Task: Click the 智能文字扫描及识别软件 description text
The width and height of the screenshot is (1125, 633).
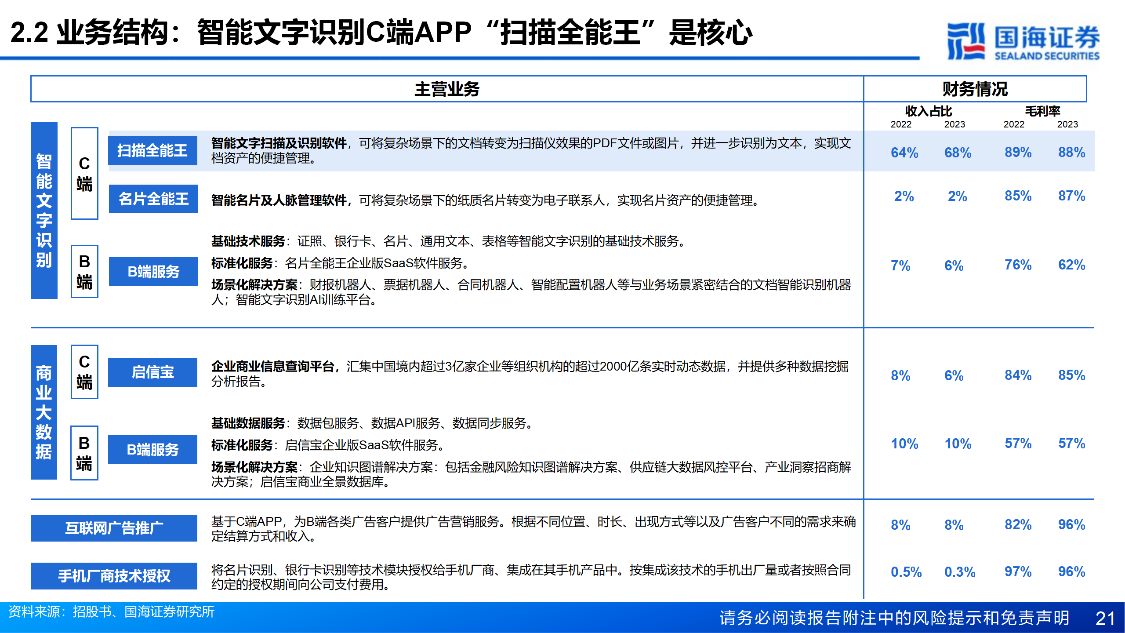Action: [531, 150]
